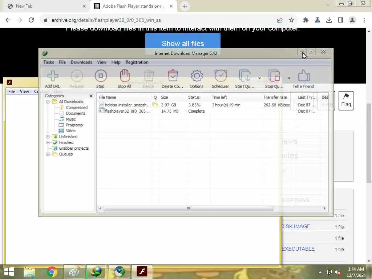This screenshot has width=372, height=279.
Task: Open the Chrome three-dot menu
Action: [x=364, y=20]
